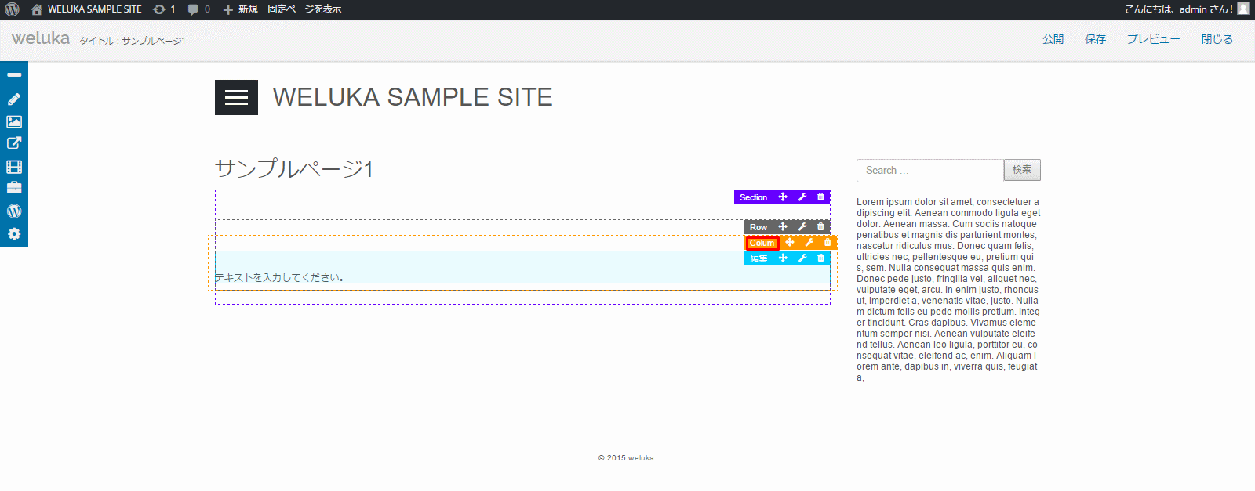Open Column settings with the wrench icon

[809, 243]
